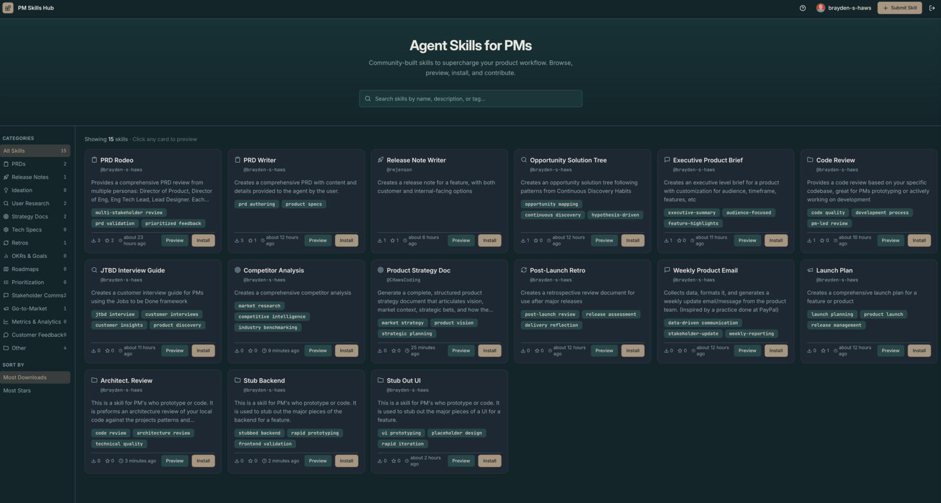Click the Competitor Analysis target icon
Viewport: 941px width, 503px height.
(x=237, y=270)
